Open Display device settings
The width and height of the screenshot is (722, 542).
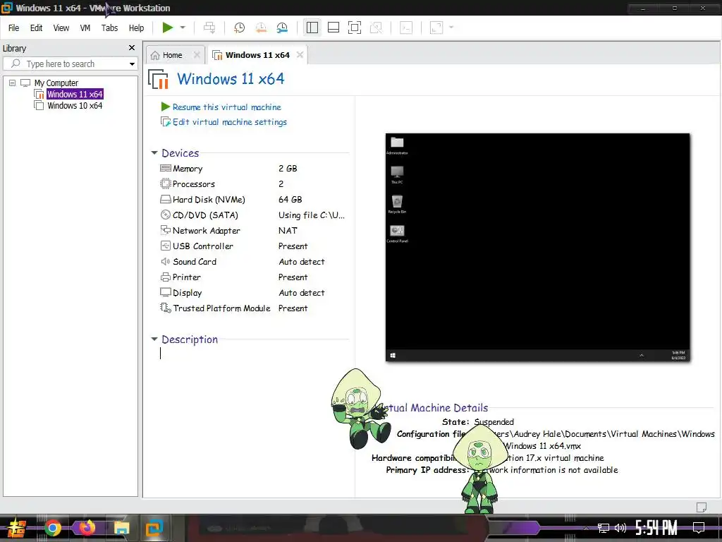187,293
